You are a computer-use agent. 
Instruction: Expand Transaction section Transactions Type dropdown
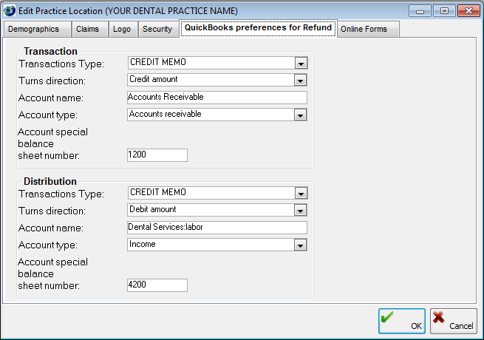[x=300, y=64]
